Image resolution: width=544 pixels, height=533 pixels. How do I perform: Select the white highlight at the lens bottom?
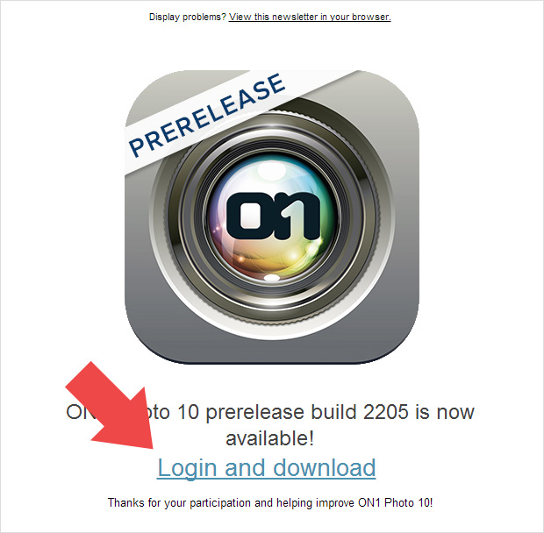272,278
